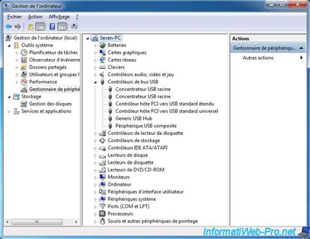Open the Affichage menu
Screen dimensions: 310x239
point(59,16)
